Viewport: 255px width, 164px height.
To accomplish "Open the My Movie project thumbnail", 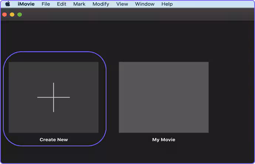I will (x=164, y=97).
